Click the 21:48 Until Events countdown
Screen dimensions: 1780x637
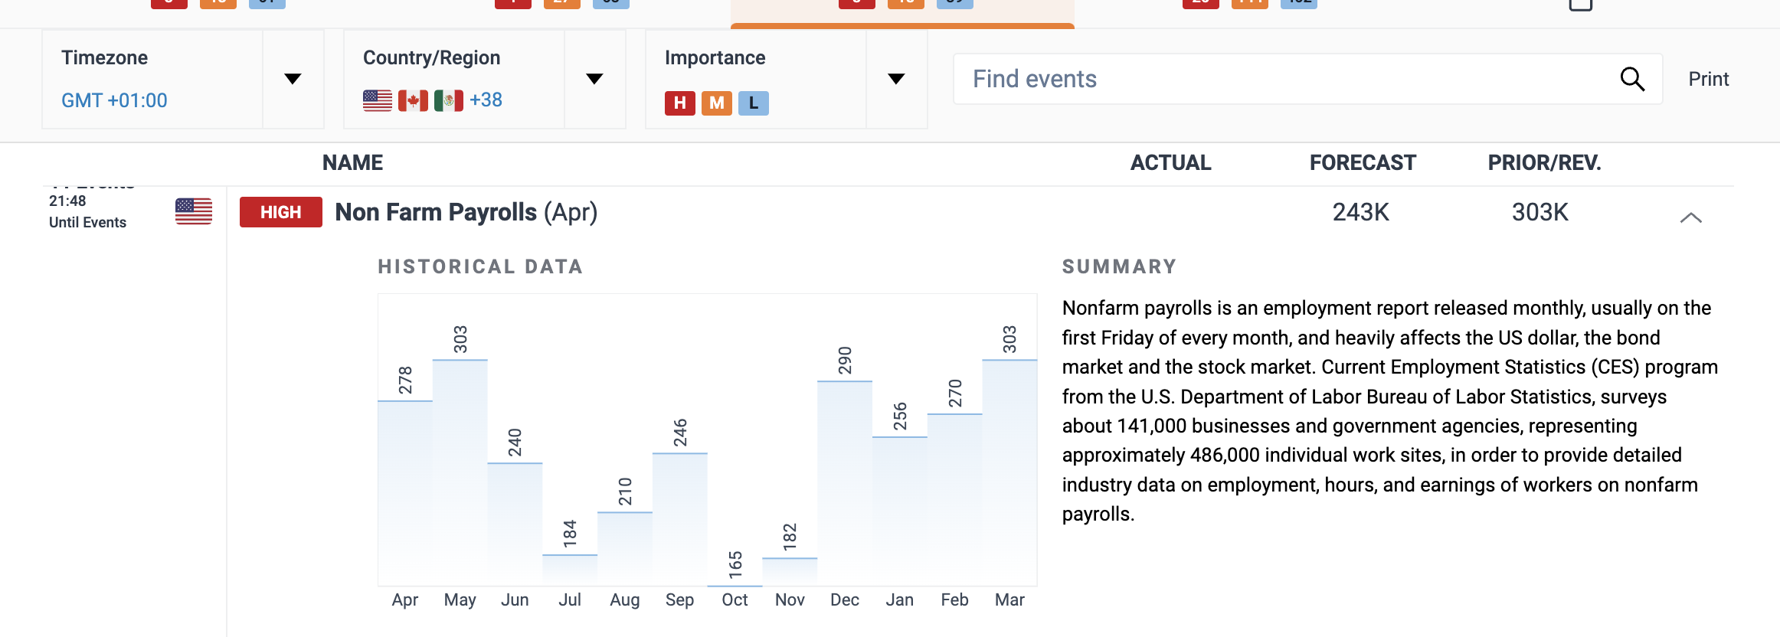pyautogui.click(x=87, y=211)
